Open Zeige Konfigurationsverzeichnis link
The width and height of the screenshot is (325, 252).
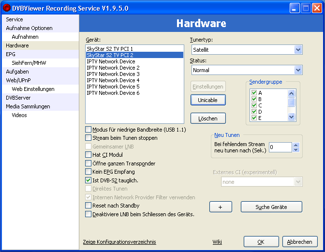click(119, 242)
